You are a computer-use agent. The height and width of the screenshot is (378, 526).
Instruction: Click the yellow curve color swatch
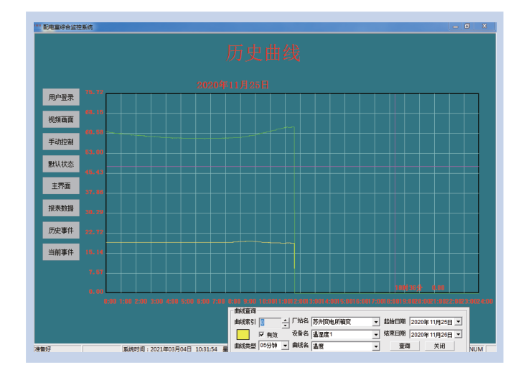(x=243, y=335)
